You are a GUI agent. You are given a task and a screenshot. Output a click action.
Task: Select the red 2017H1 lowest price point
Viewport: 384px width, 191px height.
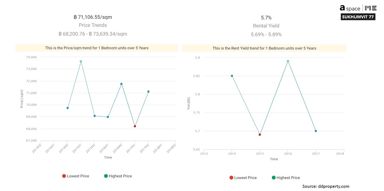point(135,126)
